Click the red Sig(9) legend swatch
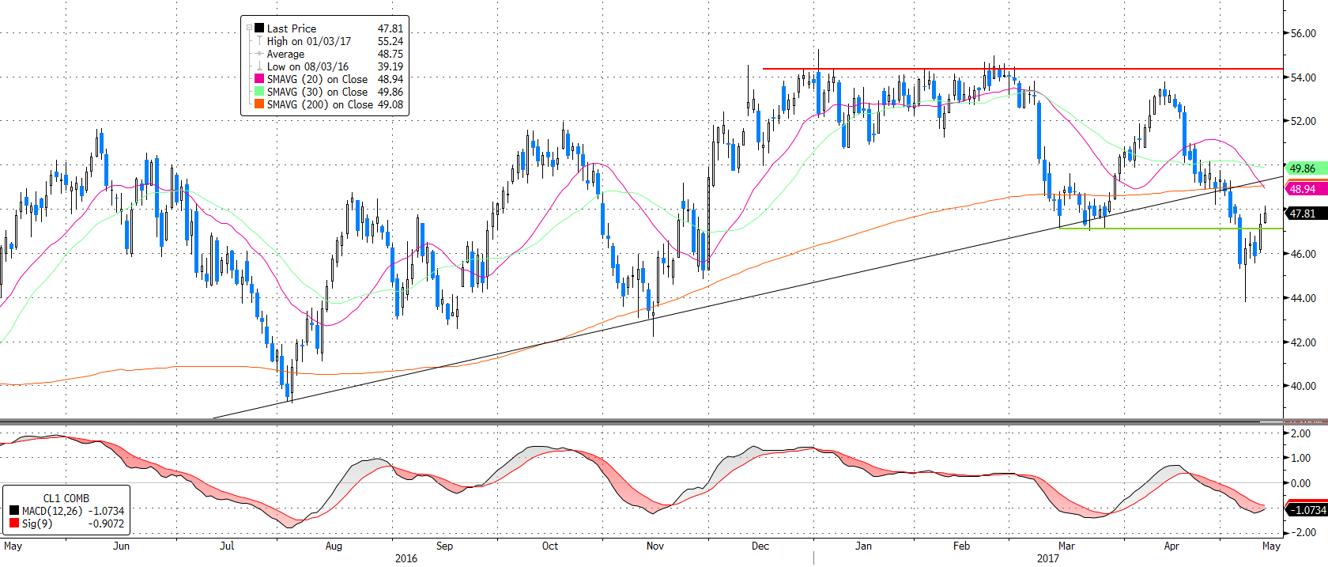Viewport: 1328px width, 567px height. (14, 524)
